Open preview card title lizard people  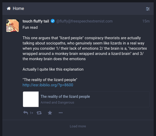(x=65, y=97)
